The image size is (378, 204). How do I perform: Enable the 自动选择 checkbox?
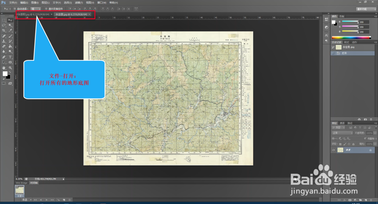pos(15,9)
